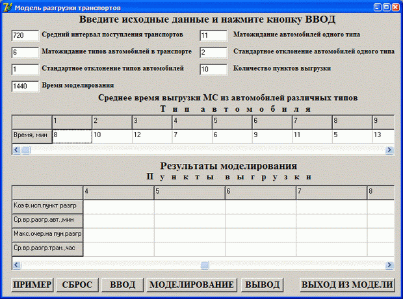
Task: Click vehicle type column header 1
Action: 72,122
